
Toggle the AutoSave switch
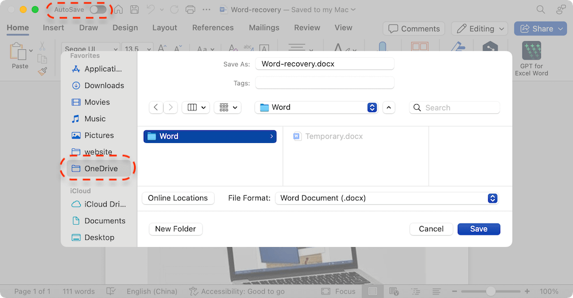[x=99, y=10]
